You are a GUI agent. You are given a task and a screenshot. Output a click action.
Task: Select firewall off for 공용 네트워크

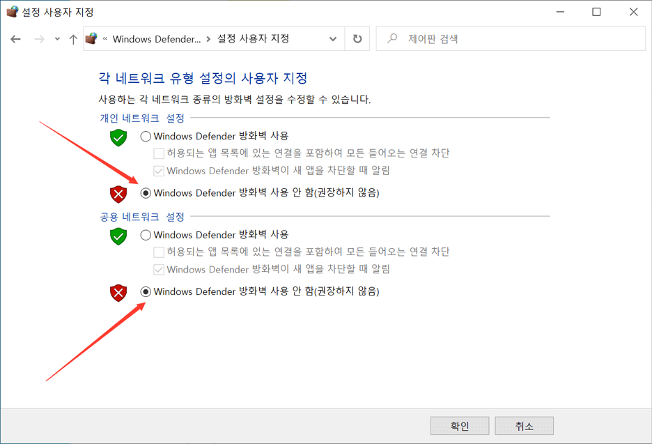[x=146, y=291]
